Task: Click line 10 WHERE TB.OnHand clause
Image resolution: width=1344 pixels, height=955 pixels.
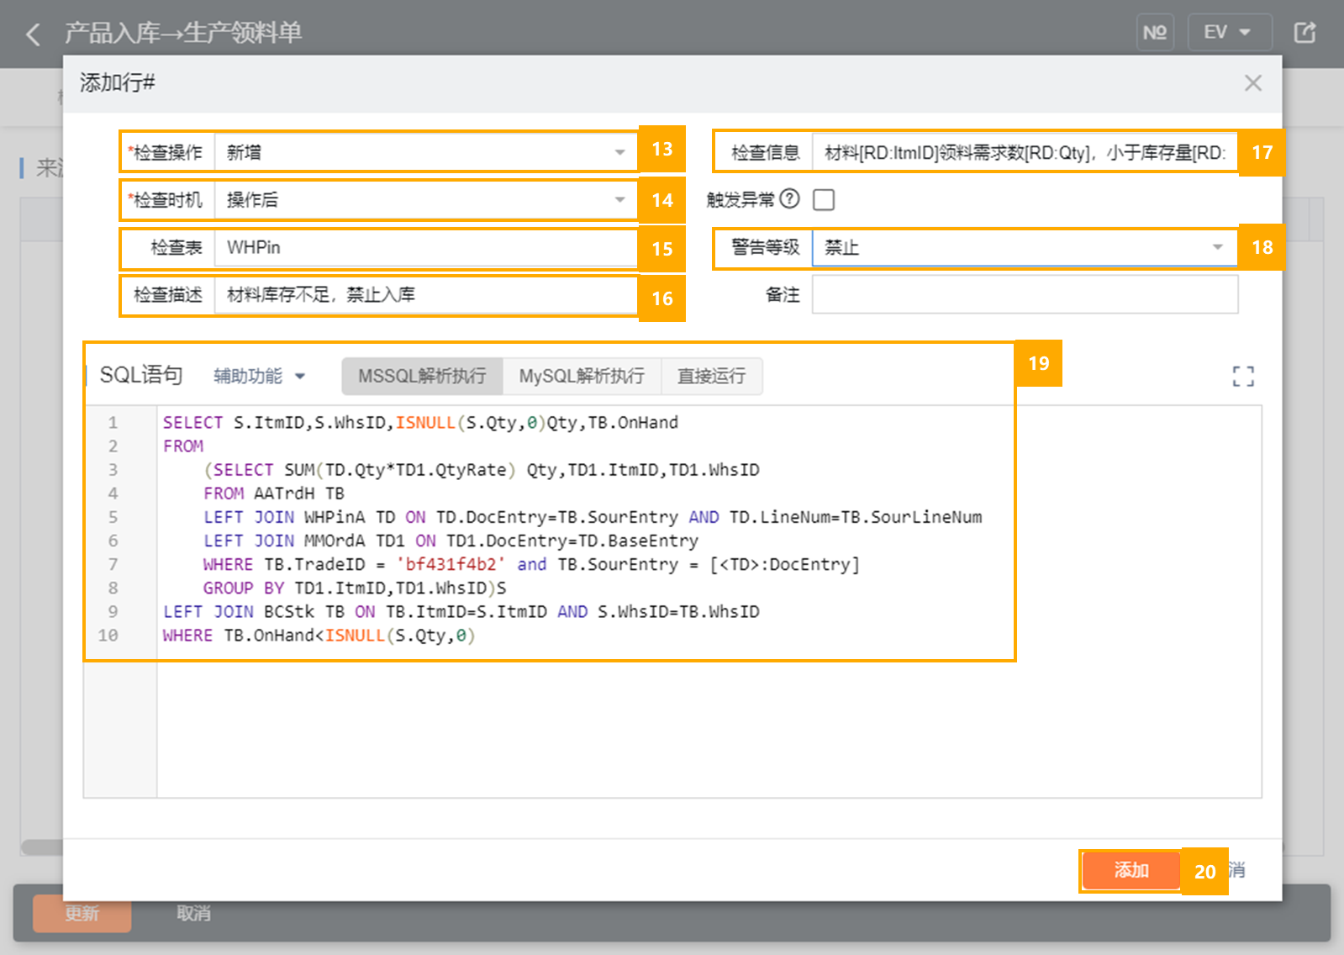Action: pos(319,635)
